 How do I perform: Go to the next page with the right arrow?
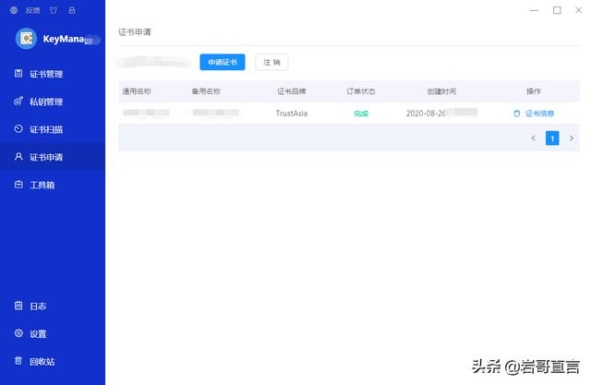coord(572,138)
